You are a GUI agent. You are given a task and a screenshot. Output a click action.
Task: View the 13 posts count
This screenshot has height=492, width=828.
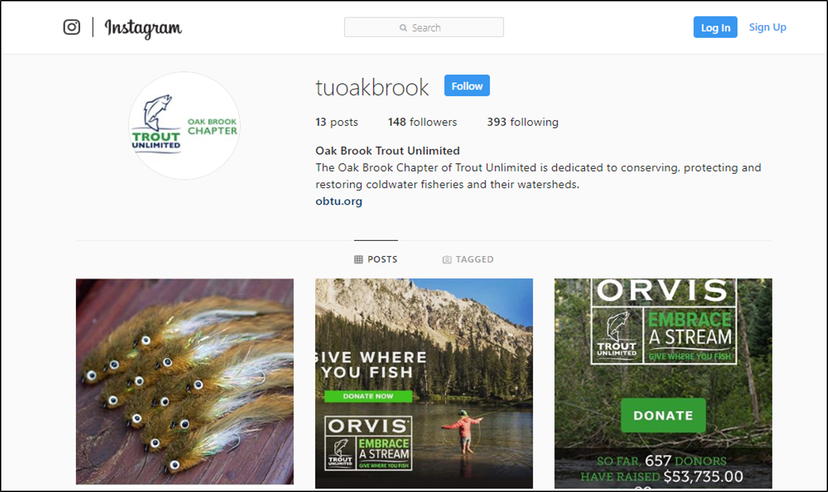337,122
